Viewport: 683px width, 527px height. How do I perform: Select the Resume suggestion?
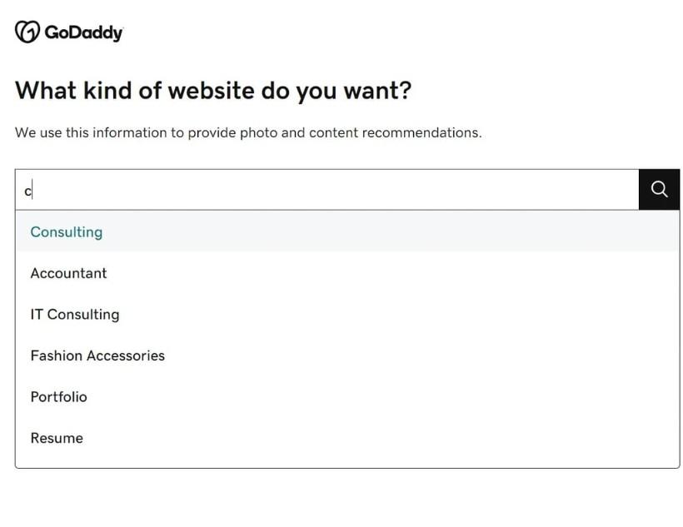pos(57,438)
